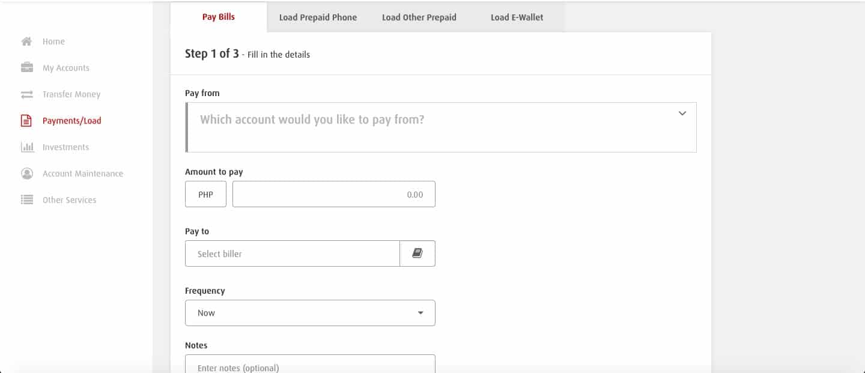865x373 pixels.
Task: Click the Home house icon
Action: click(26, 41)
